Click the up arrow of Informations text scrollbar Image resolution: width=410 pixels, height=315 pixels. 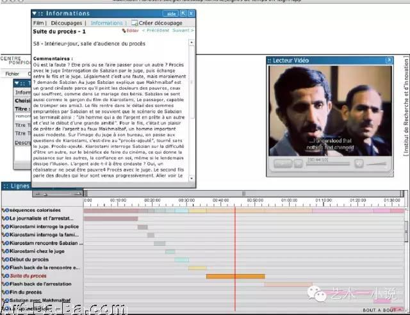(192, 42)
